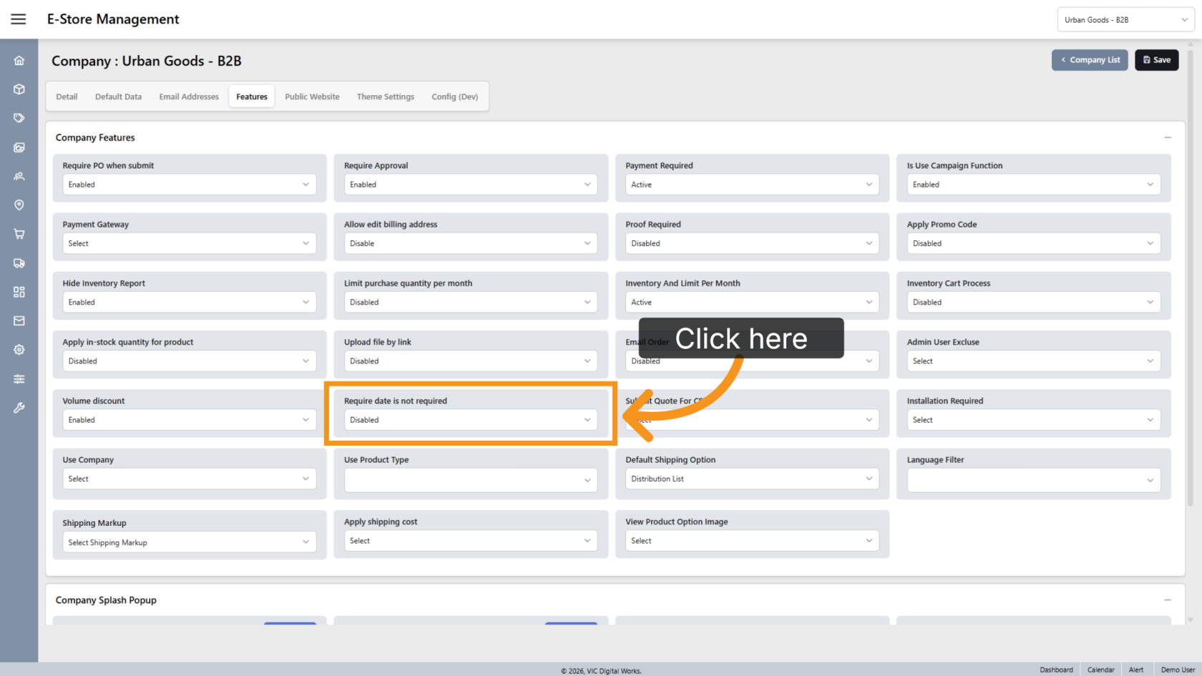
Task: Collapse the Company Features section
Action: 1168,137
